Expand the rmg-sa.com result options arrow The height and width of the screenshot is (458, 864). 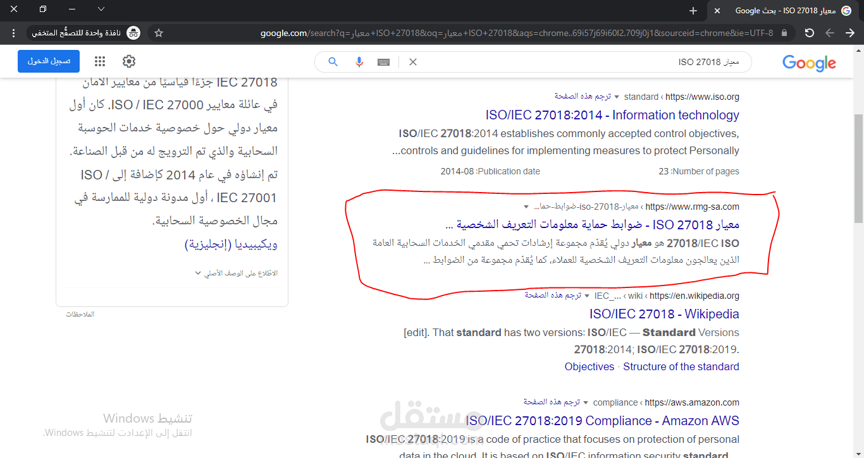click(x=526, y=207)
